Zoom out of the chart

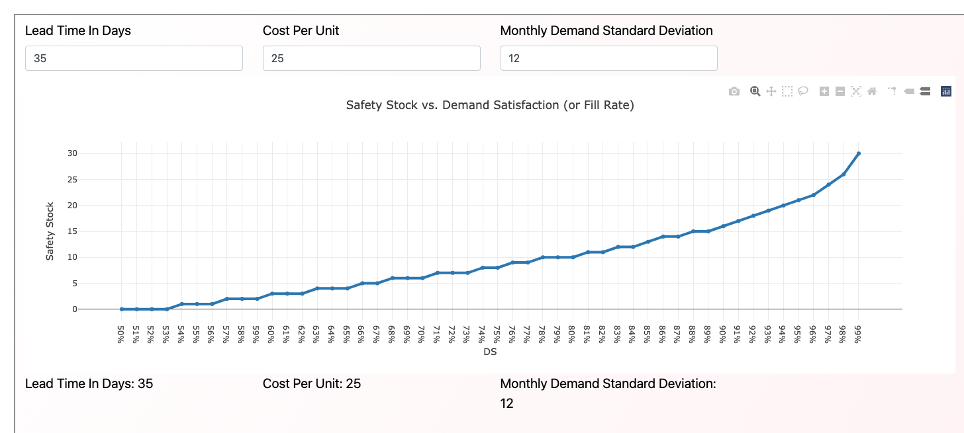tap(840, 91)
